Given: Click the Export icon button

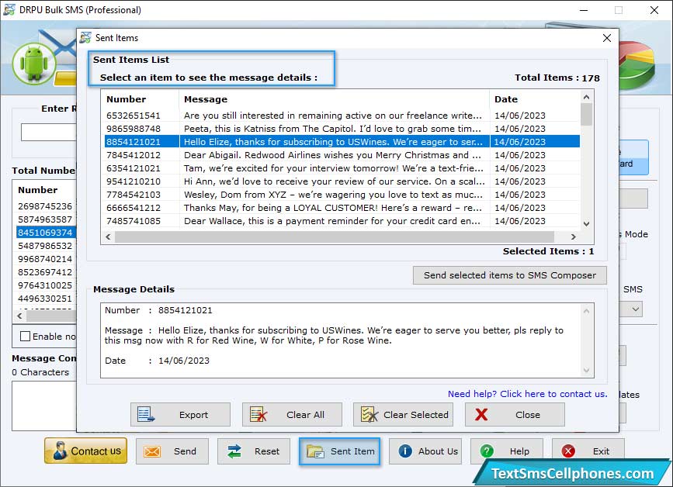Looking at the screenshot, I should [147, 415].
